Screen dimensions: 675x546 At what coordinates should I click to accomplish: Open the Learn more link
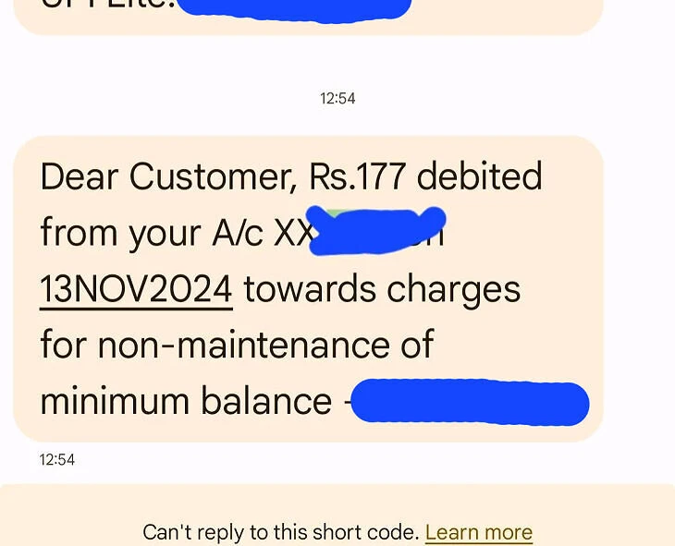click(479, 532)
